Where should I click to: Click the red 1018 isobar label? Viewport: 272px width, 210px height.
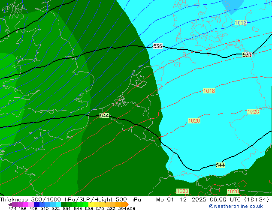click(x=209, y=90)
